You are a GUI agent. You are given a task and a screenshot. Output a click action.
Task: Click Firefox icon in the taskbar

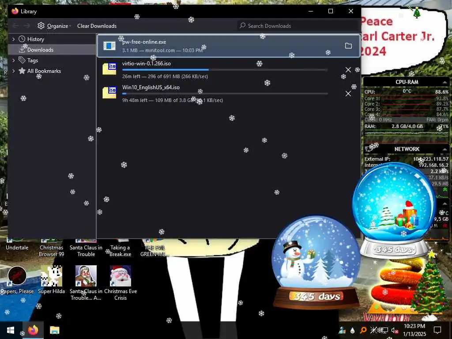pos(33,330)
